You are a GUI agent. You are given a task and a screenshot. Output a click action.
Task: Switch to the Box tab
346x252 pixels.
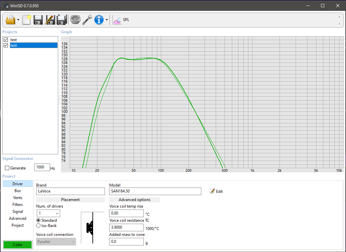point(18,191)
